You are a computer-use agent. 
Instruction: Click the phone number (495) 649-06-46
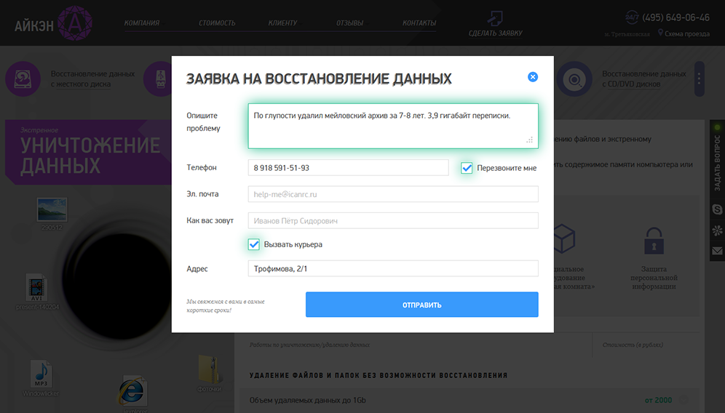676,17
